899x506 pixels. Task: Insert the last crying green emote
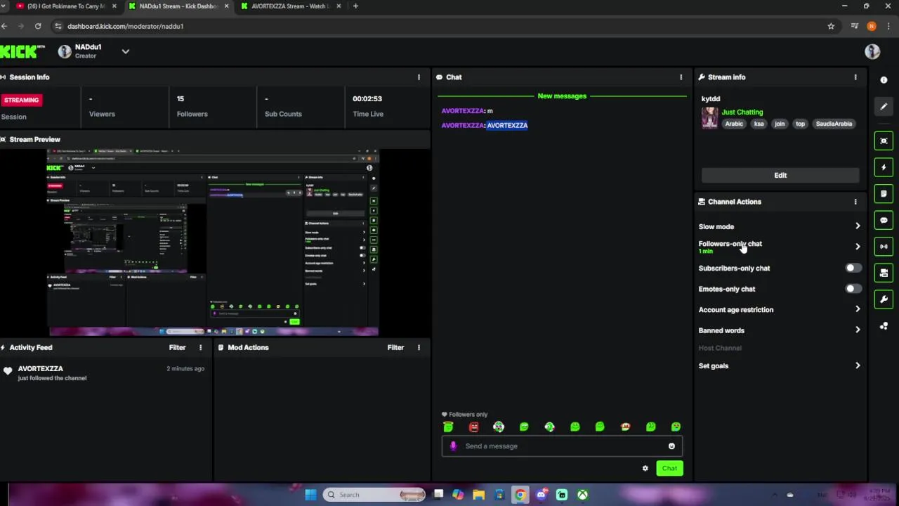point(676,427)
